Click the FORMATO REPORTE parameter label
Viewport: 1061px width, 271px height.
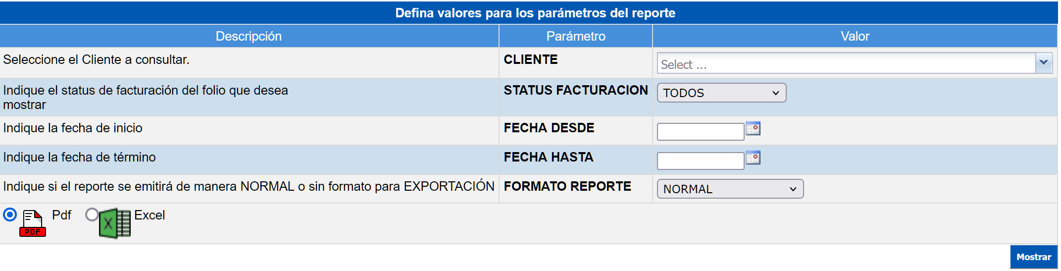pyautogui.click(x=567, y=186)
